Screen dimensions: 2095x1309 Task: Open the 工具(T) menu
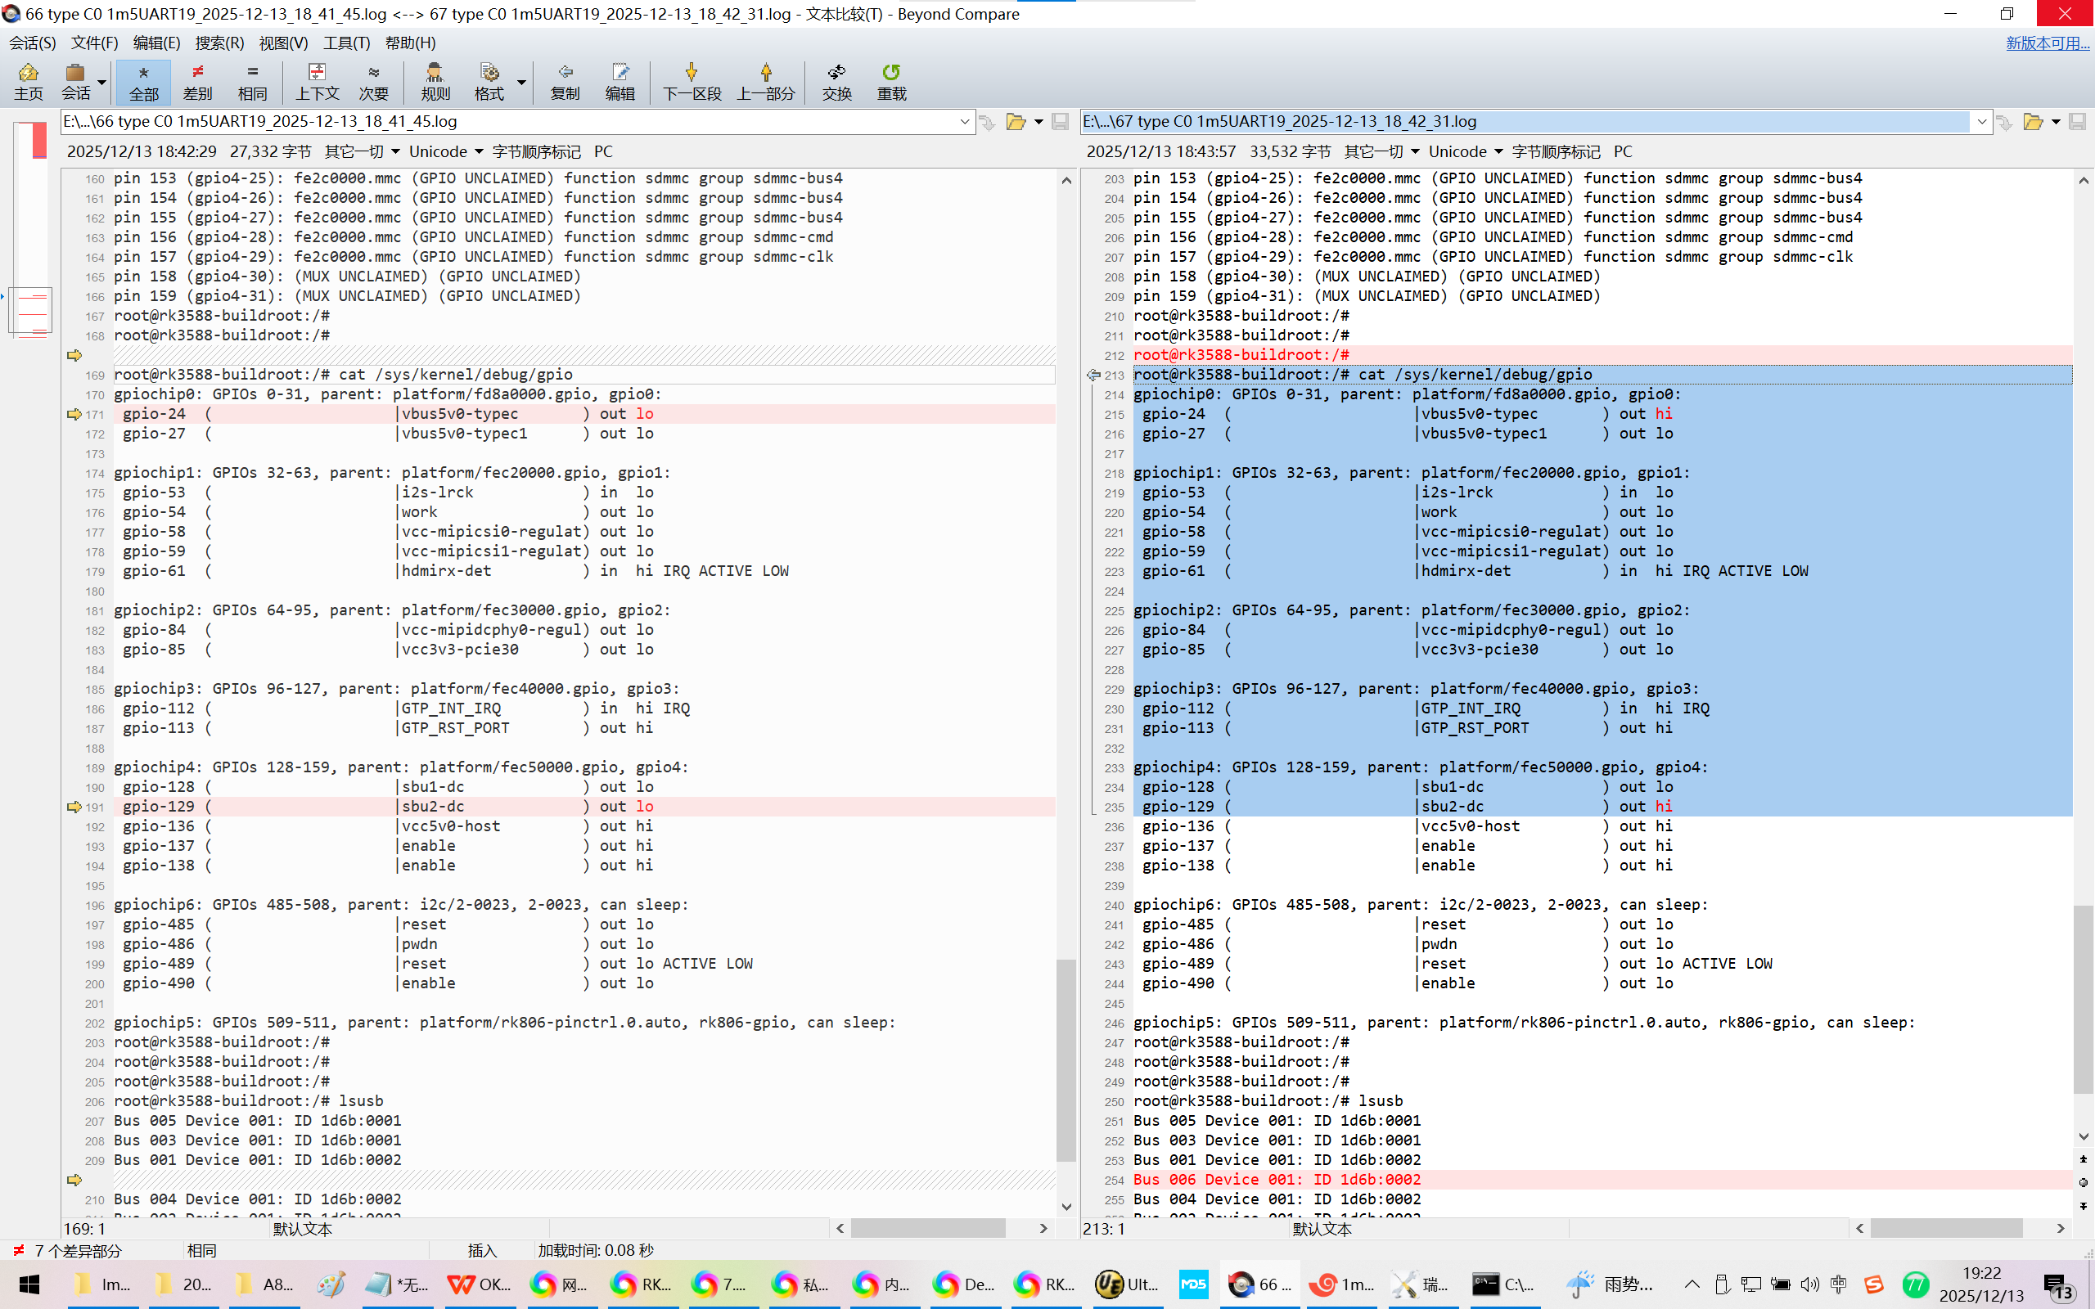346,43
